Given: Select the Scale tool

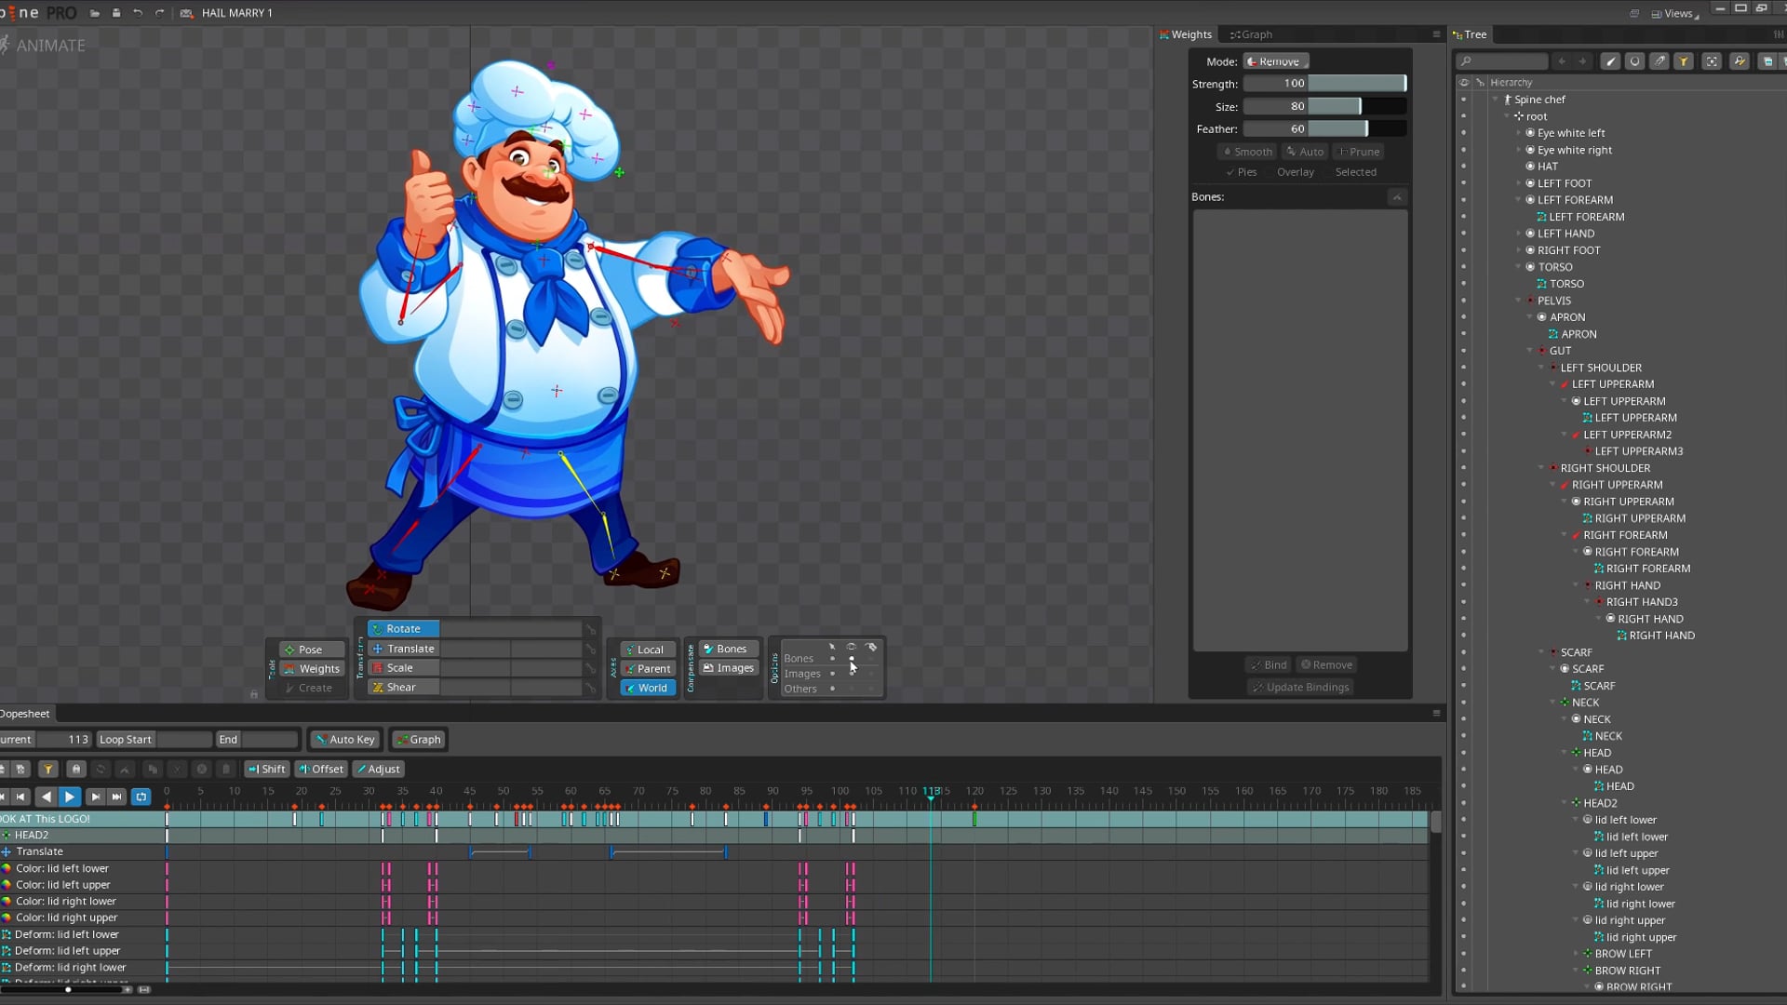Looking at the screenshot, I should (x=400, y=667).
